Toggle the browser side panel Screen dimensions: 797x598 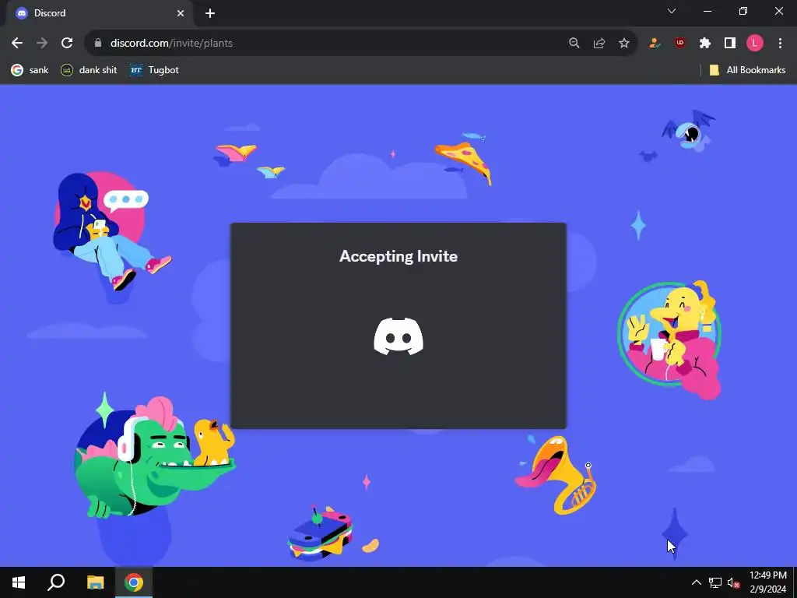coord(730,44)
